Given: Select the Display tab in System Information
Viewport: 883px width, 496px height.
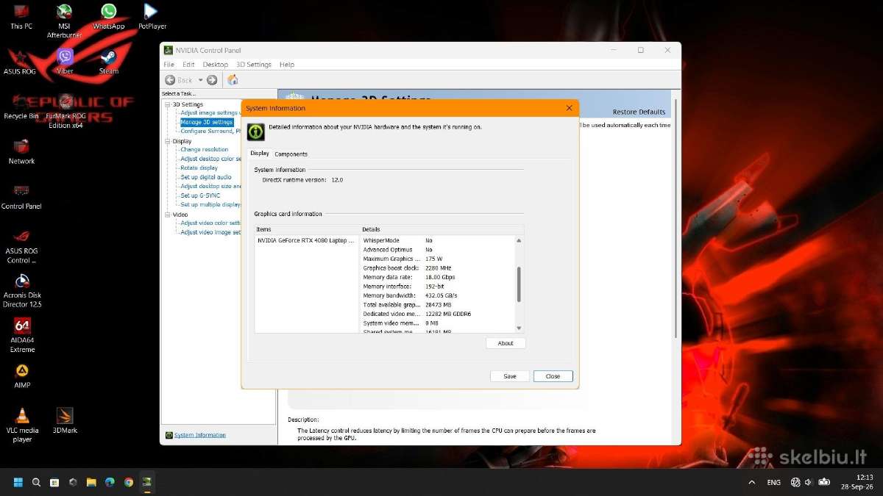Looking at the screenshot, I should tap(260, 154).
